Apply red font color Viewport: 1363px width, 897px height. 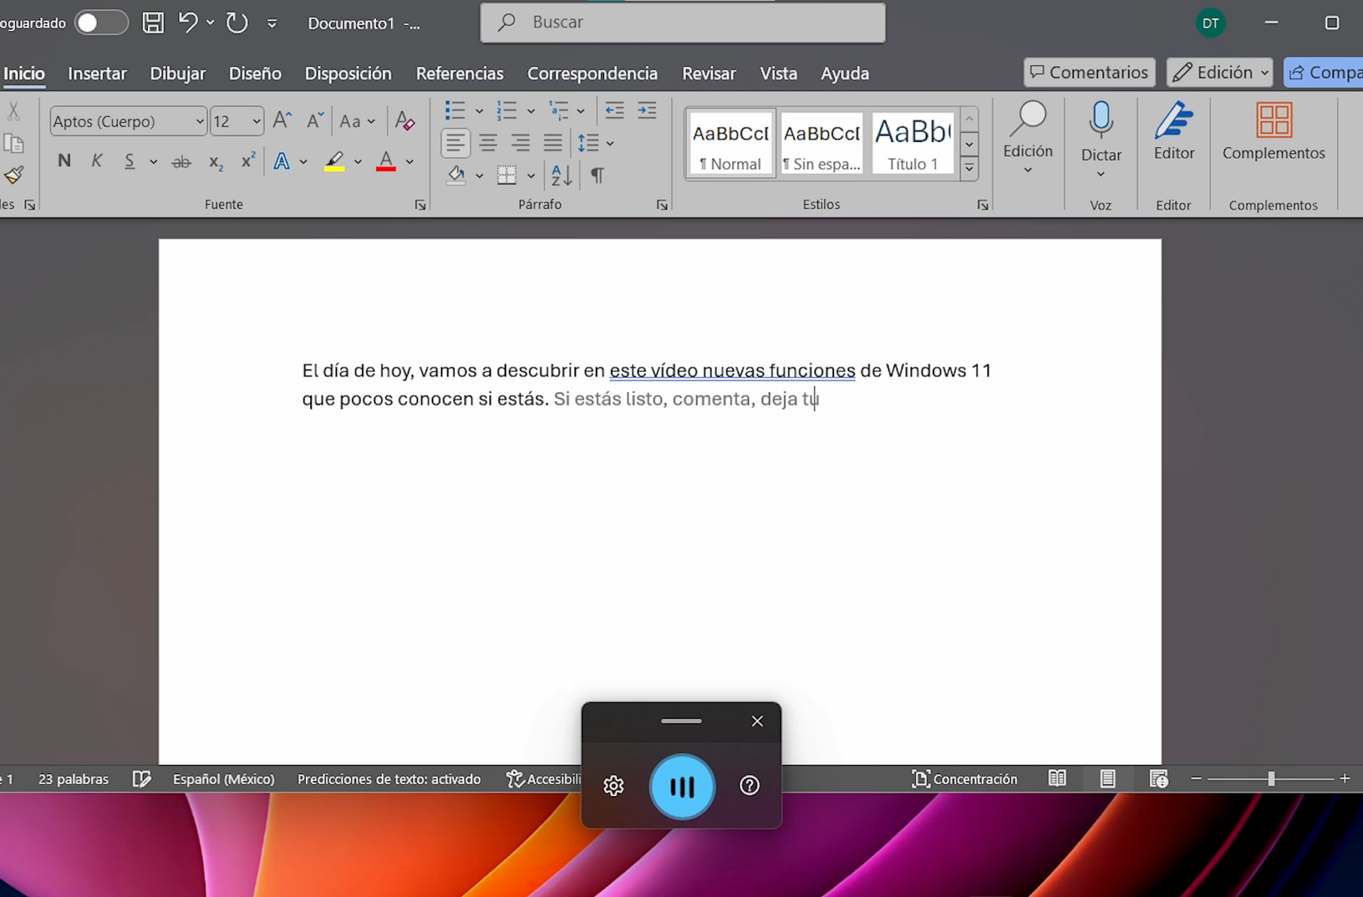pyautogui.click(x=385, y=162)
